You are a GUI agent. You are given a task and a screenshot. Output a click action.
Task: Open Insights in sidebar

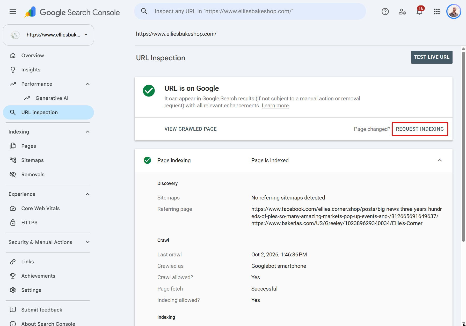click(48, 70)
